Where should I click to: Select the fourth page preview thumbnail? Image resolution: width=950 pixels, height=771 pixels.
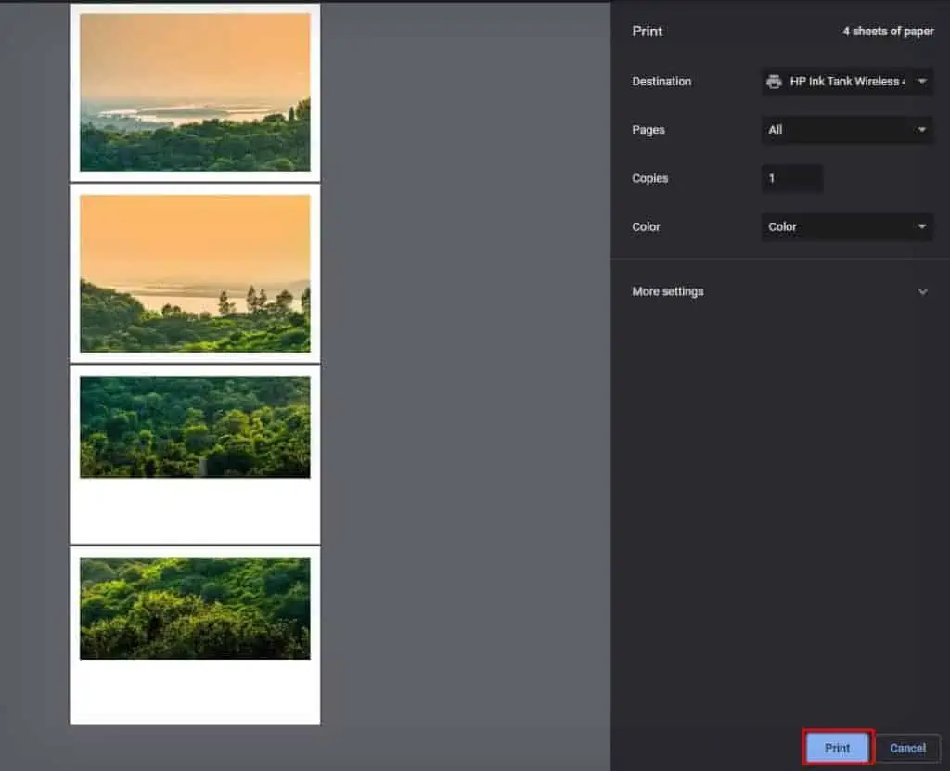(196, 637)
